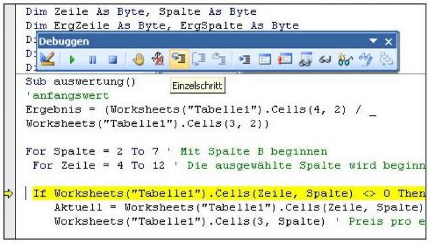Place cursor on the Sub auswertung() line
This screenshot has height=243, width=429.
[80, 81]
